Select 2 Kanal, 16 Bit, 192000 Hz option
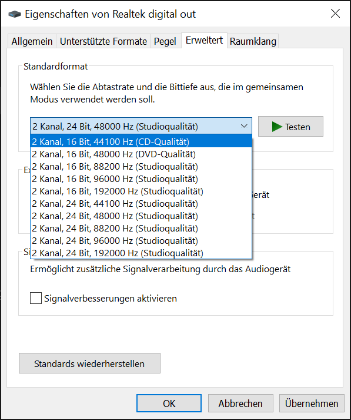 141,191
